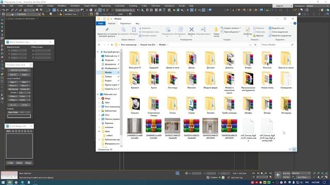Select the Textures quick access item
Screen dimensions: 330x185
[109, 77]
